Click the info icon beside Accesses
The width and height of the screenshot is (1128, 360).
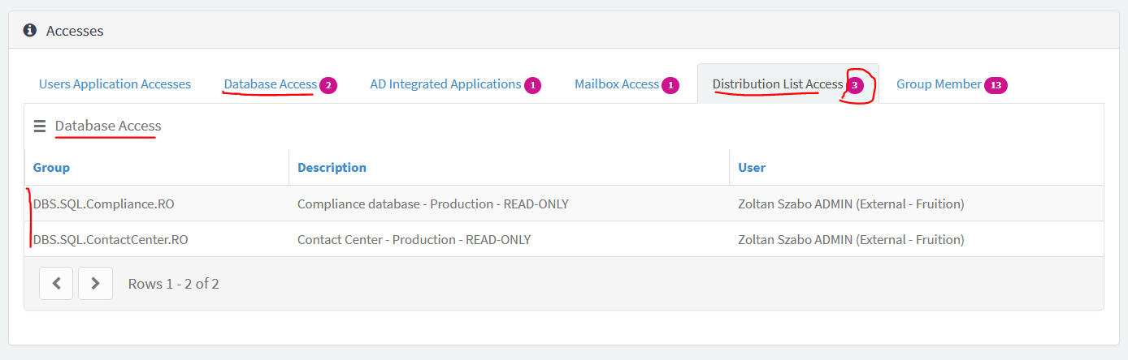coord(30,31)
